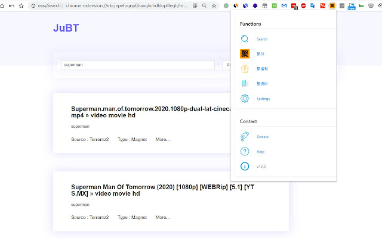The image size is (382, 238).
Task: Open the category dropdown beside search box
Action: [x=227, y=65]
